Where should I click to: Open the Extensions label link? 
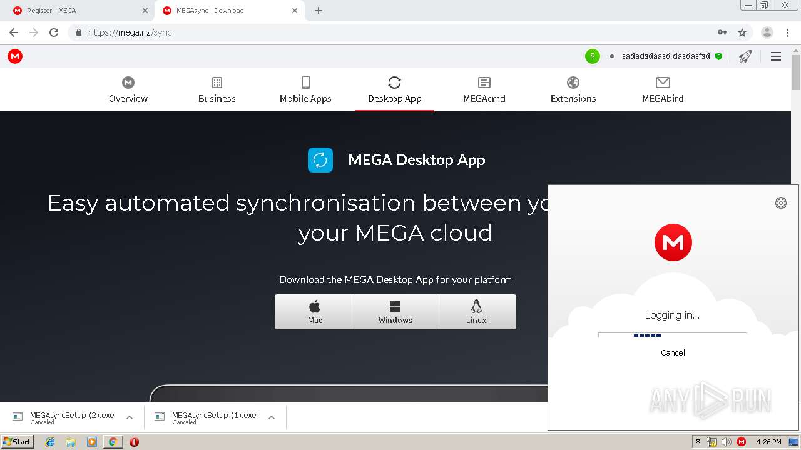[573, 99]
